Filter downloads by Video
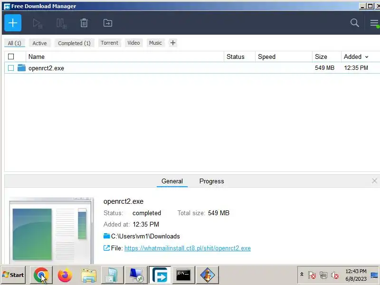380x285 pixels. 133,43
